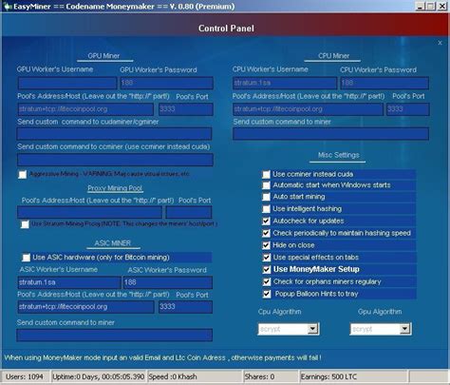Click CPU custom command to miner field

[x=331, y=134]
